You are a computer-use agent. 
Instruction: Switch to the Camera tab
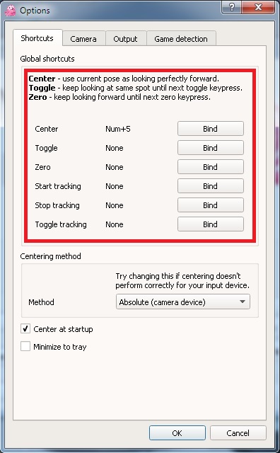click(x=83, y=39)
